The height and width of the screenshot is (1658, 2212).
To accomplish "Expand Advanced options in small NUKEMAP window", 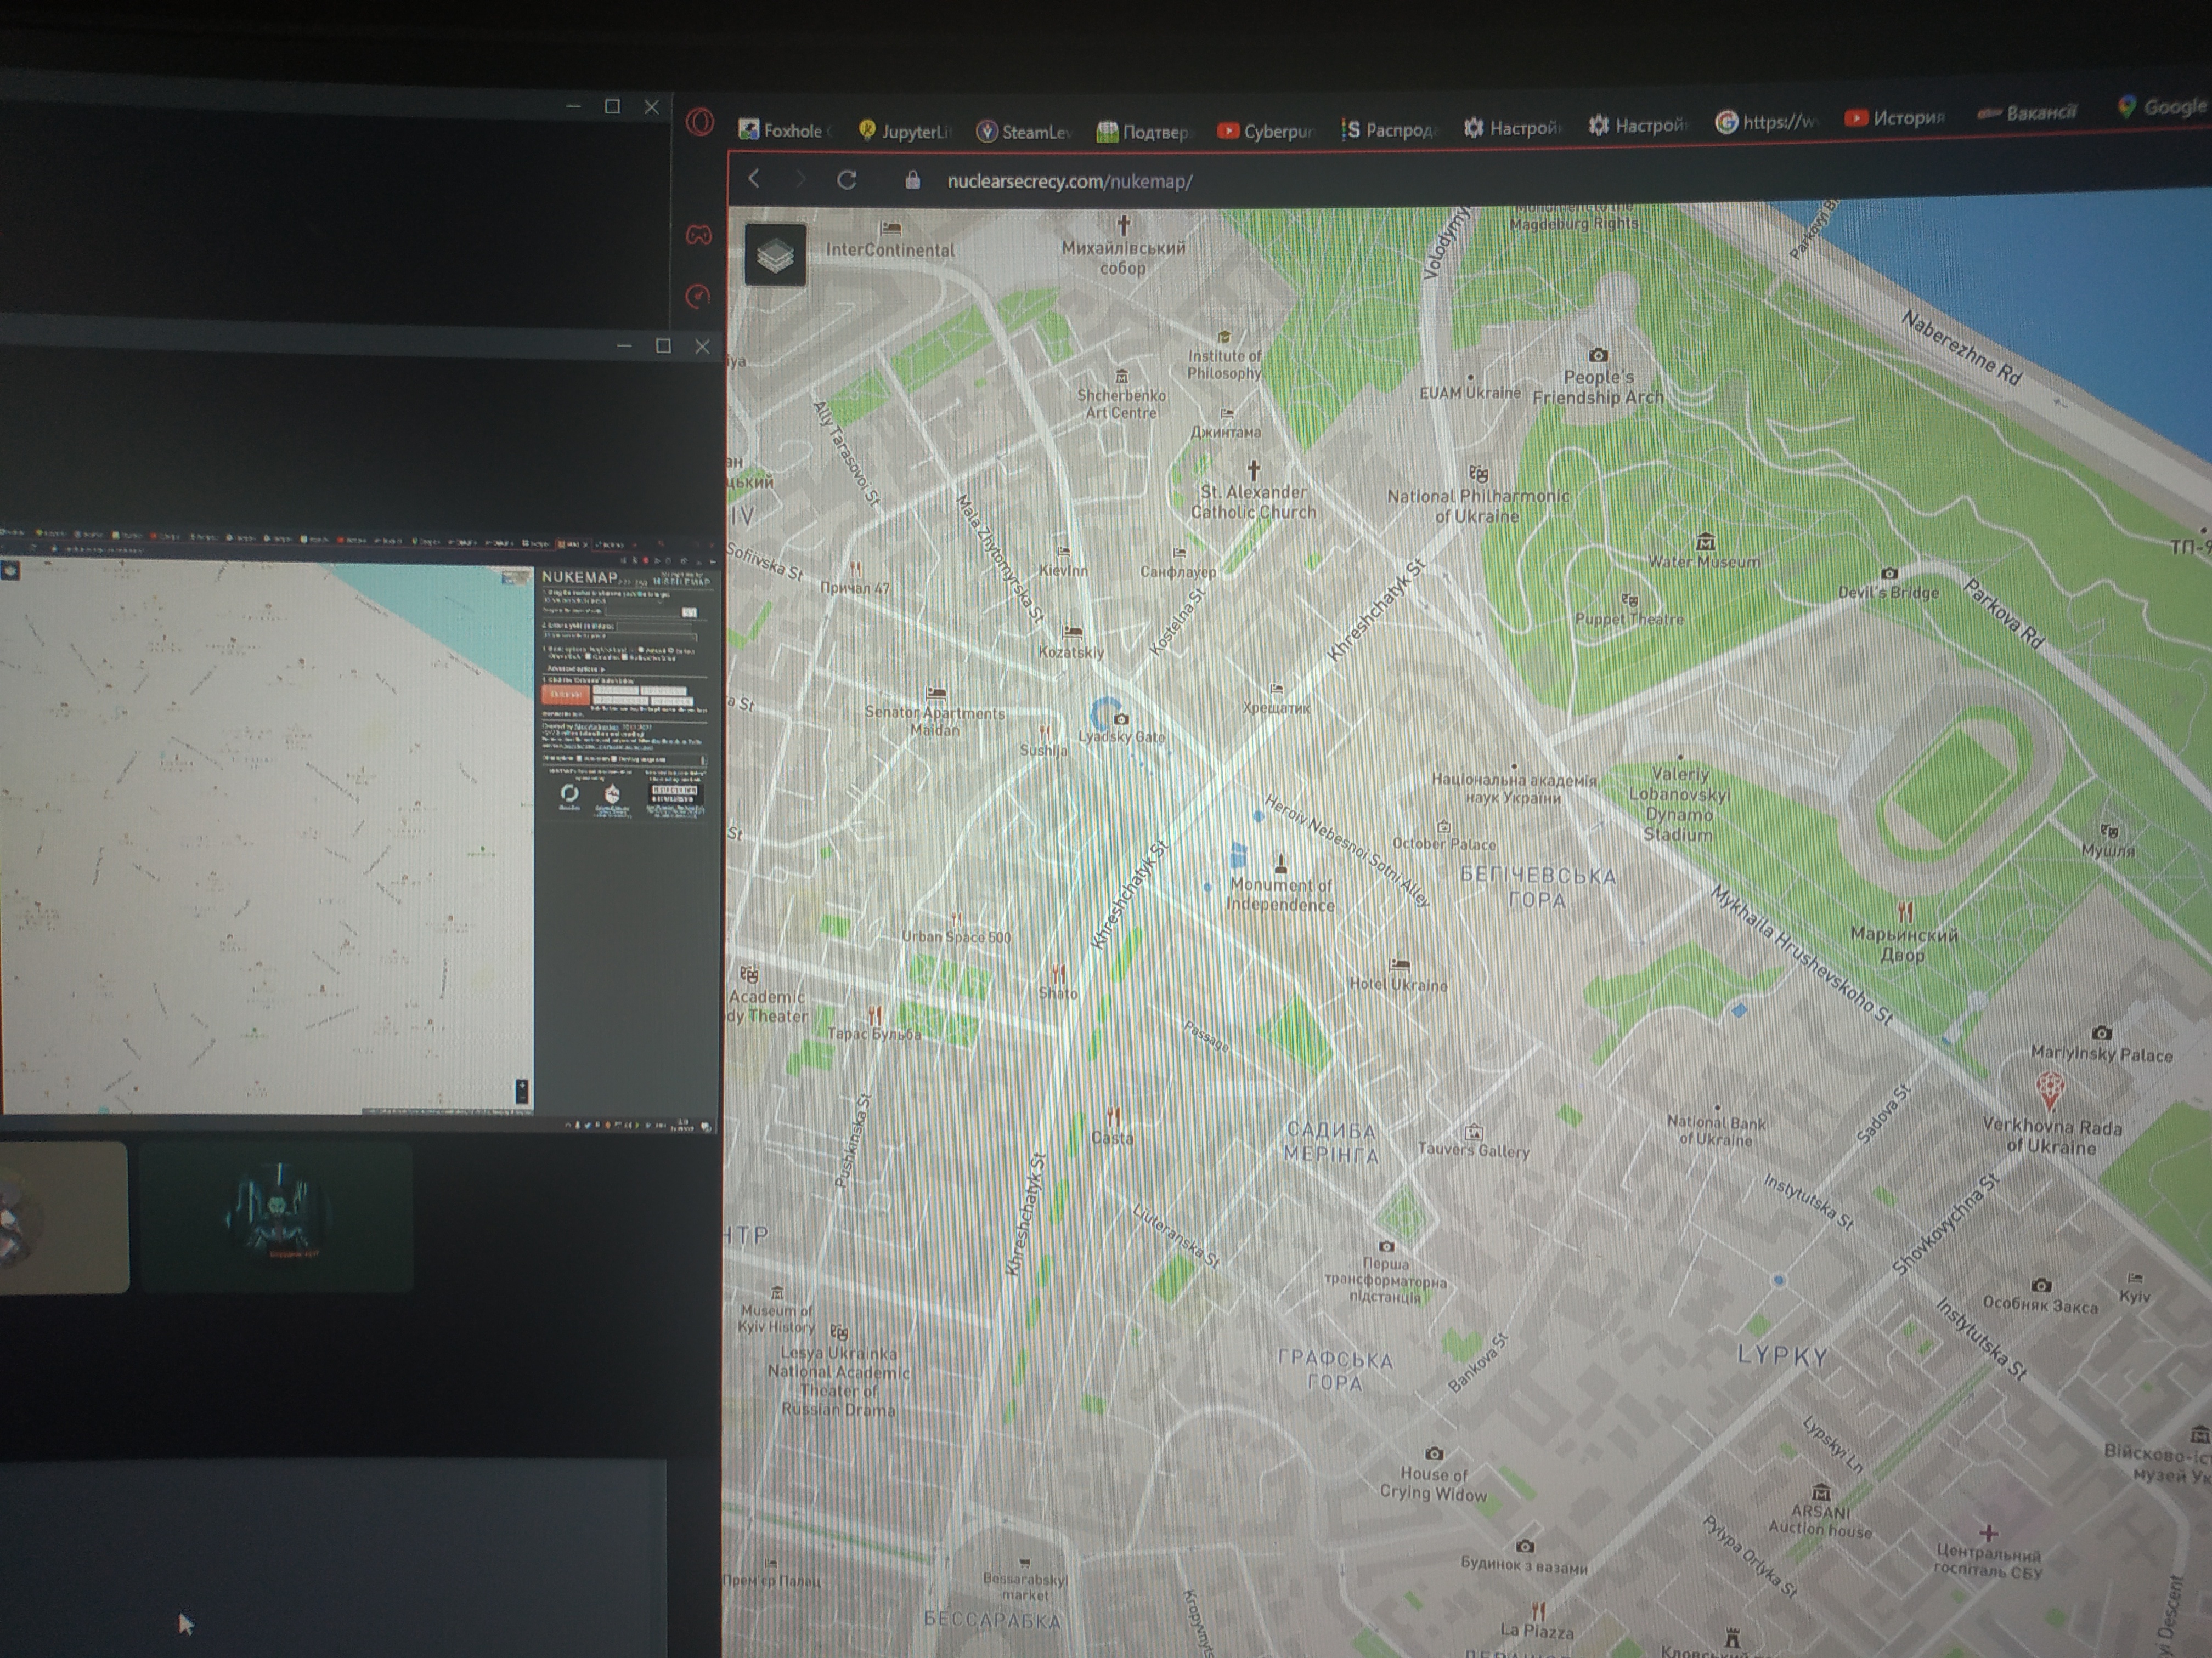I will click(x=575, y=668).
